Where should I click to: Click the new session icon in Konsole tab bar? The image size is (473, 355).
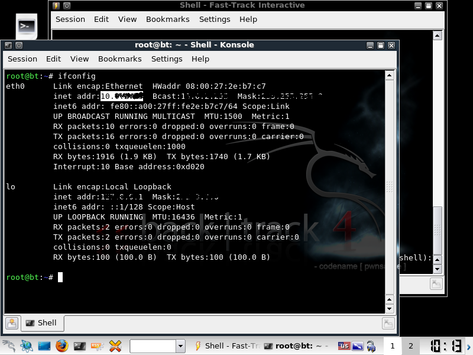pos(12,323)
